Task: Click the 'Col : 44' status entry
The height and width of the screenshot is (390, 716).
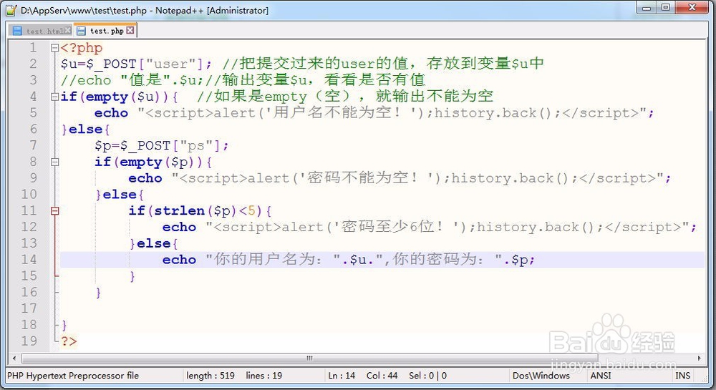Action: [x=382, y=376]
